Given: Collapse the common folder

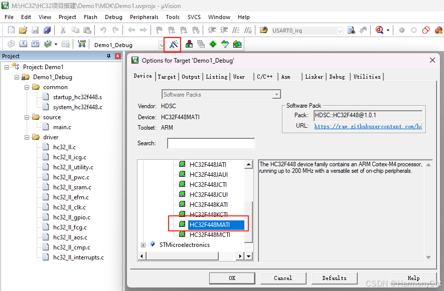Looking at the screenshot, I should pyautogui.click(x=27, y=87).
